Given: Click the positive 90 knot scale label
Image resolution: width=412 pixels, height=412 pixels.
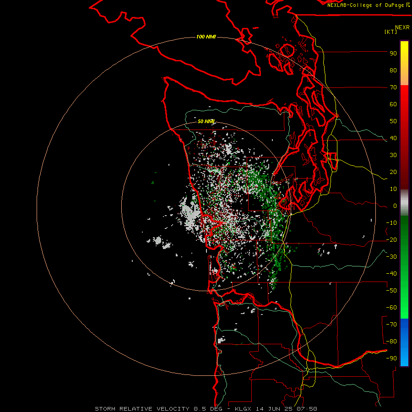Looking at the screenshot, I should point(393,54).
